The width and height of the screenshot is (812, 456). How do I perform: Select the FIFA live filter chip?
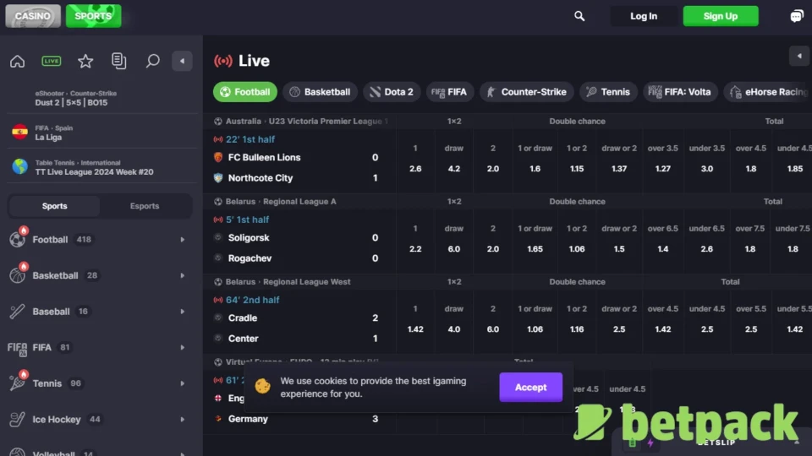449,92
